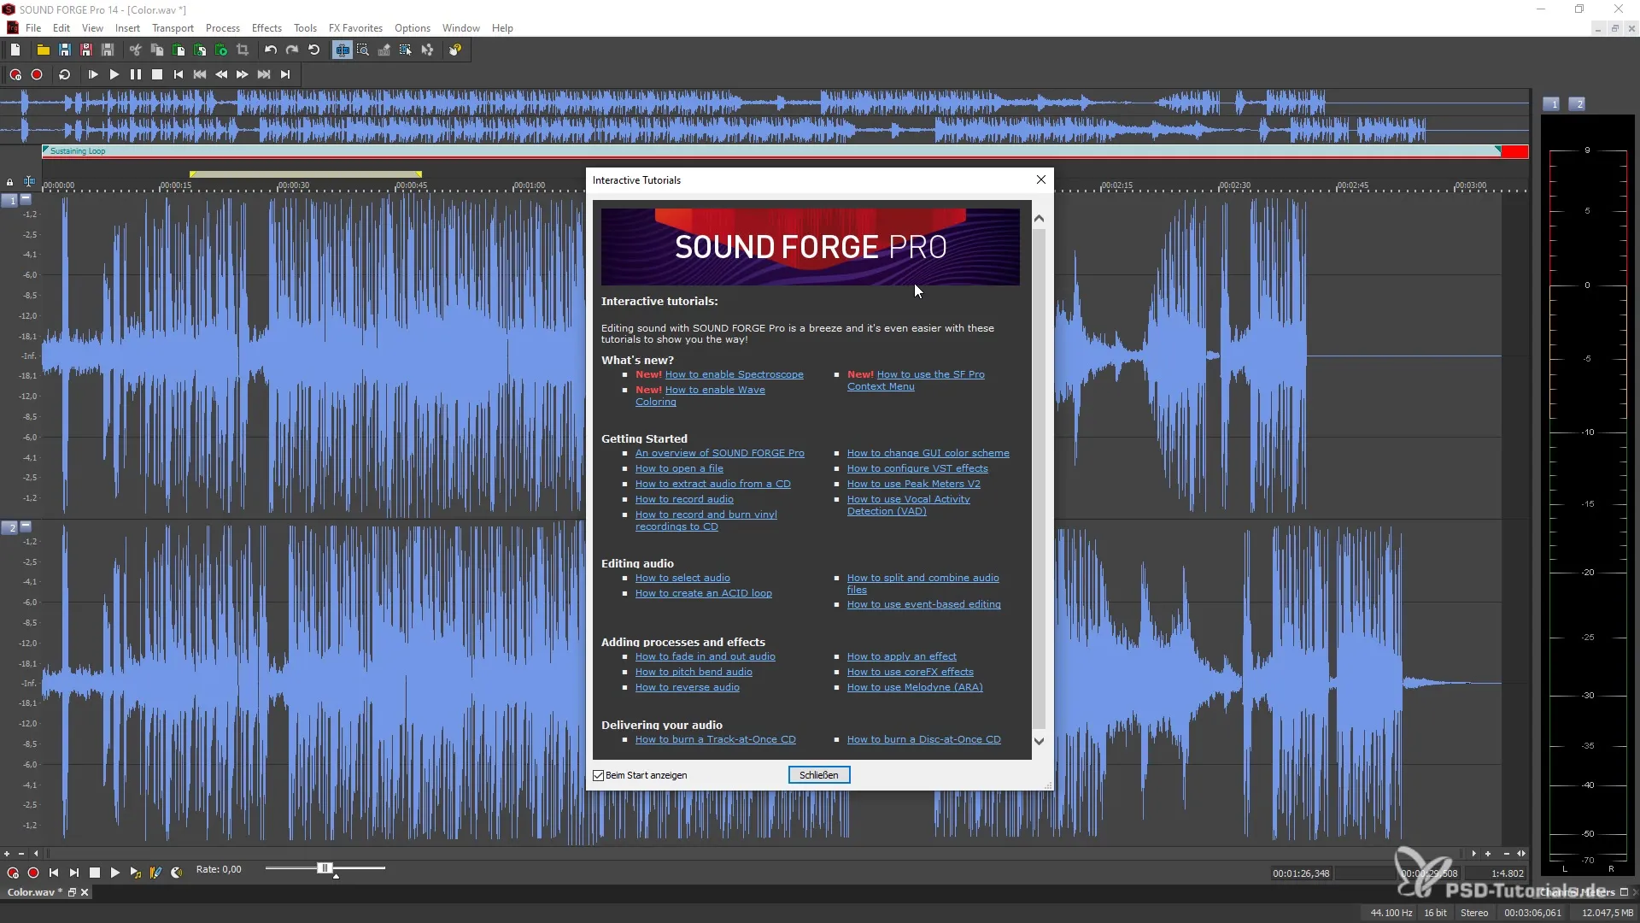This screenshot has height=923, width=1640.
Task: Open 'How to use Peak Meters V2' link
Action: (x=914, y=484)
